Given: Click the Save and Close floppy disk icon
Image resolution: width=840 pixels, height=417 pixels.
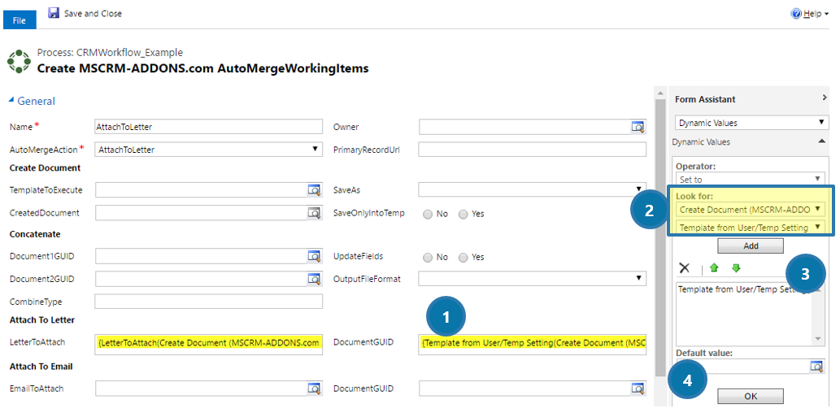Looking at the screenshot, I should click(54, 12).
